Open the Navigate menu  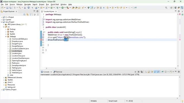pyautogui.click(x=28, y=5)
